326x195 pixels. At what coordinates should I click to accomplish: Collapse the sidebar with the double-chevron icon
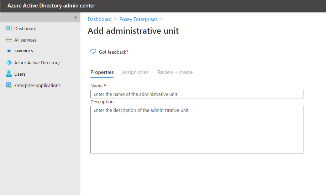point(75,17)
